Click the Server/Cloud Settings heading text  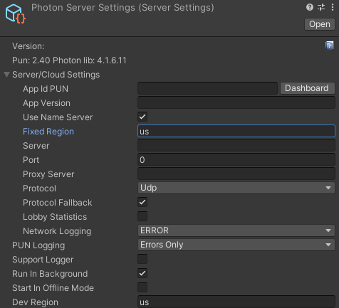(56, 75)
